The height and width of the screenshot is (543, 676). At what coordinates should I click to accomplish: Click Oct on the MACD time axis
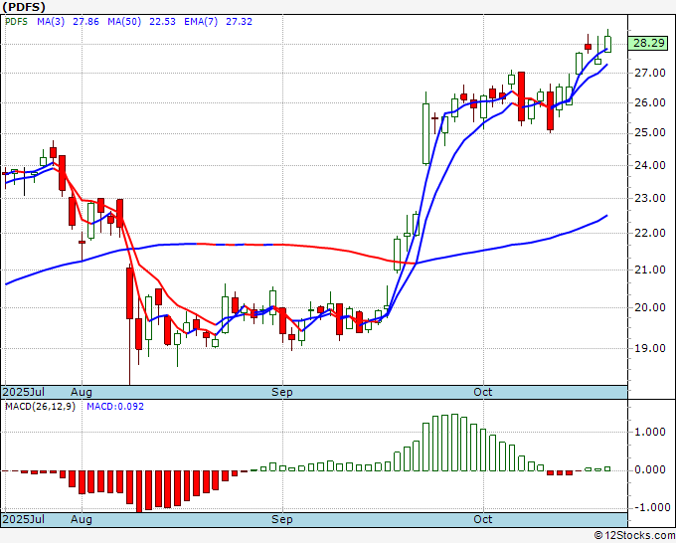483,519
